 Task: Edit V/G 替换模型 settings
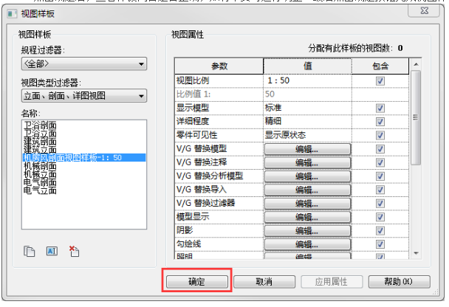tap(306, 148)
